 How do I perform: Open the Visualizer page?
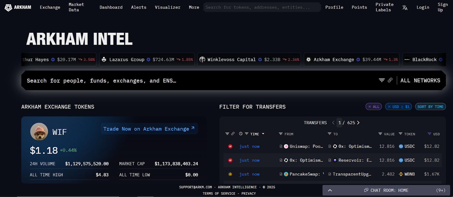[168, 7]
